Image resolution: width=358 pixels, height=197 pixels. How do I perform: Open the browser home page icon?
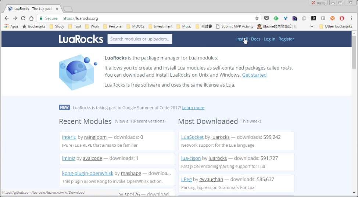point(31,18)
